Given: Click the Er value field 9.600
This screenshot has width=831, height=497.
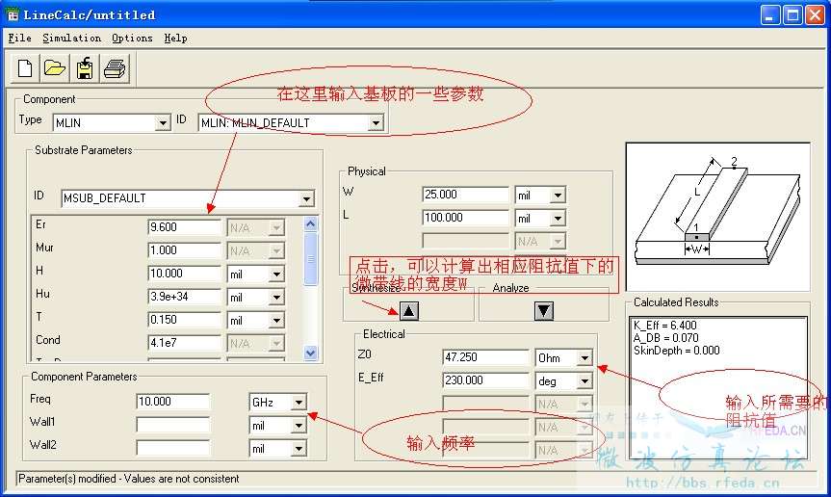Looking at the screenshot, I should pos(184,227).
